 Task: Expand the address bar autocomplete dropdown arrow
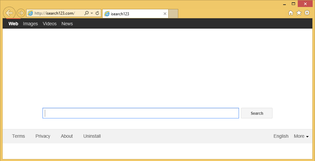[x=92, y=13]
